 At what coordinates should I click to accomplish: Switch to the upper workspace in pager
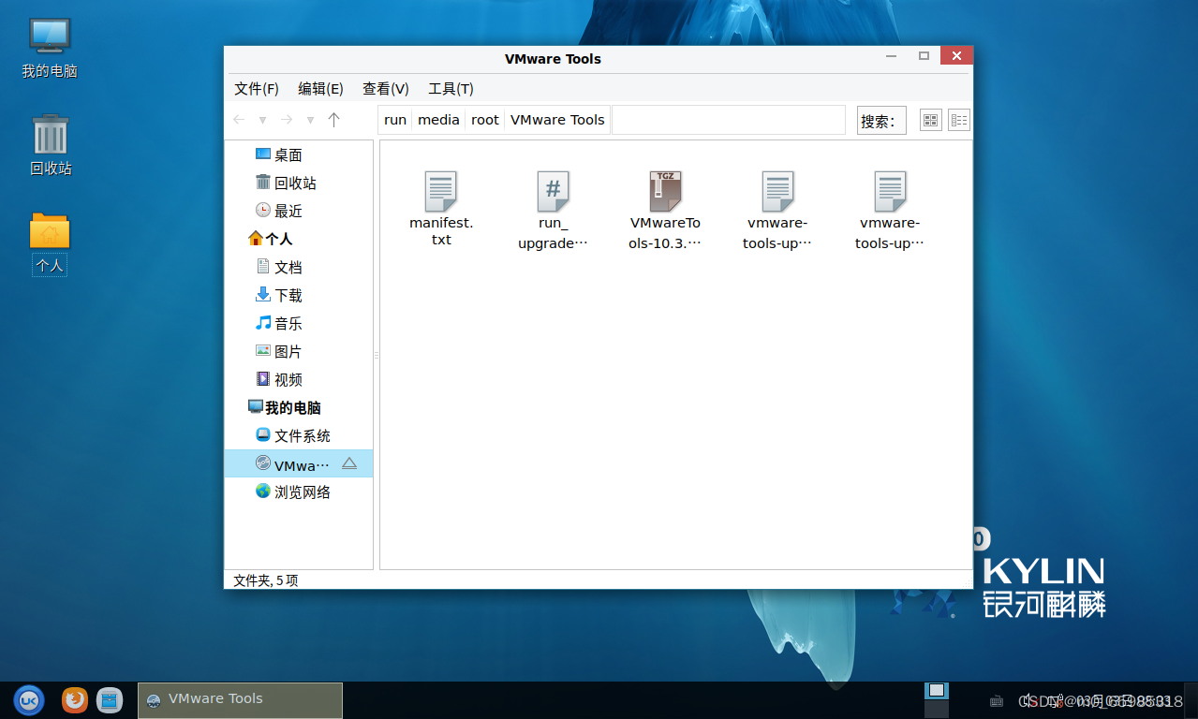[x=937, y=691]
